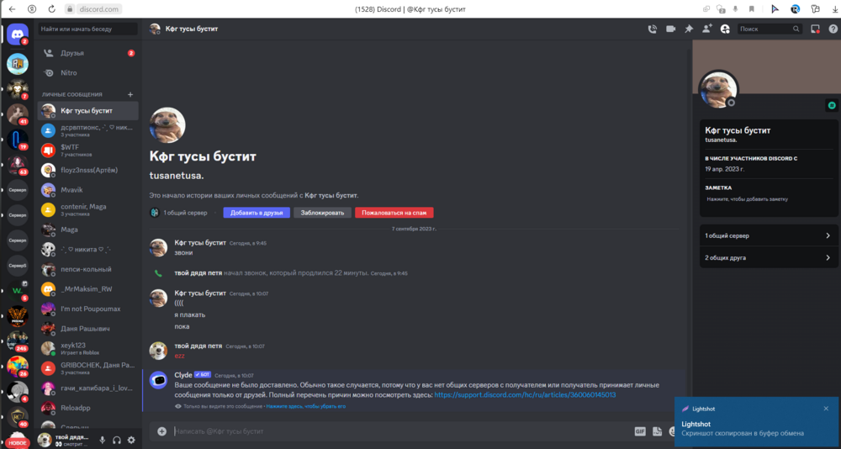Open the гачи_капибара_i_lov conversation
The height and width of the screenshot is (449, 841).
(88, 388)
